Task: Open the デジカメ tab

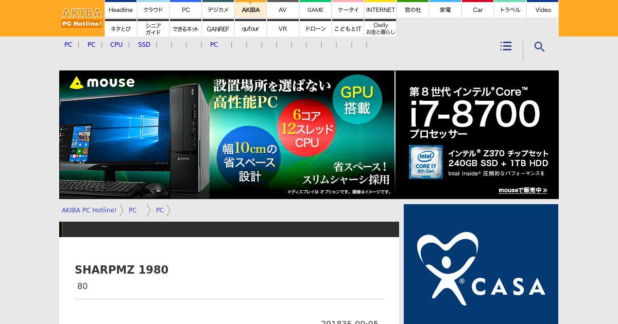Action: click(218, 10)
